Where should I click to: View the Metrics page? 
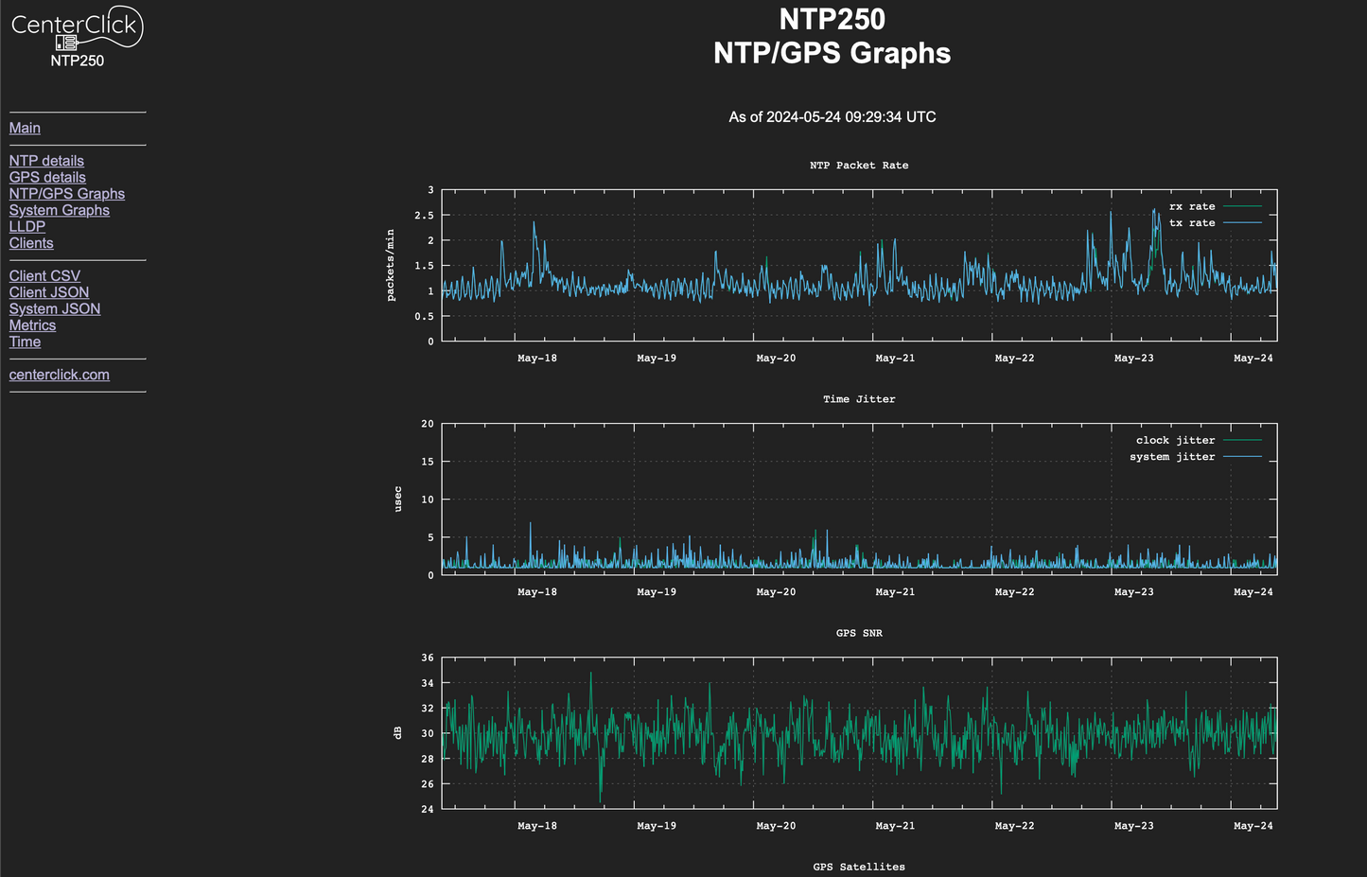32,325
